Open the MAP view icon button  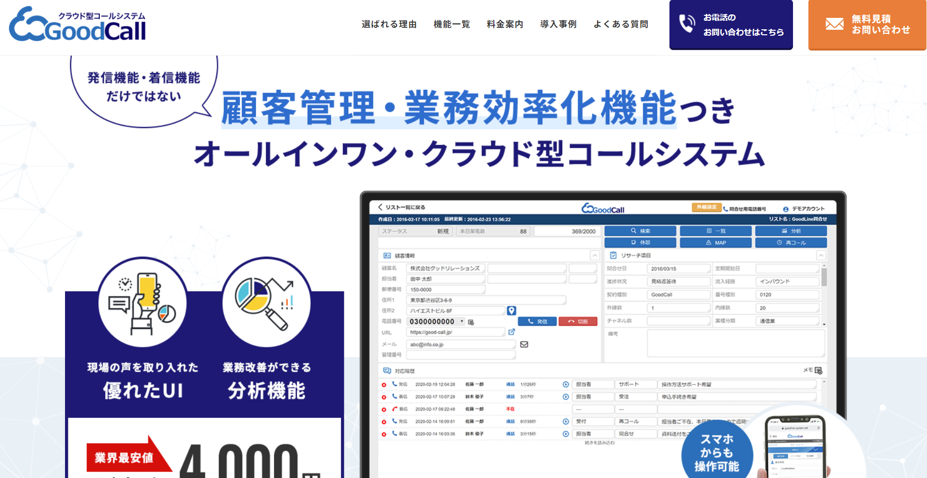716,242
